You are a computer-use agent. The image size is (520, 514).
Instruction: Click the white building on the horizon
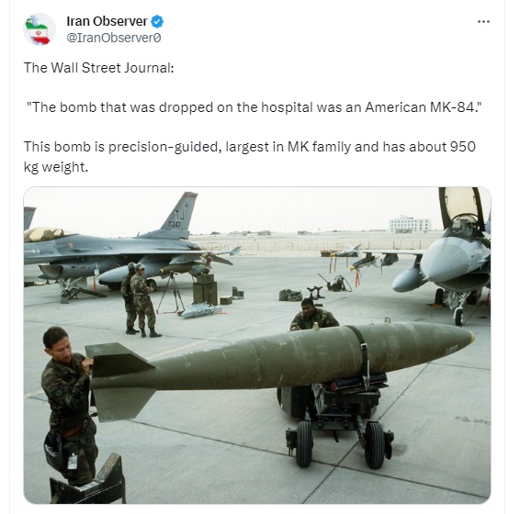pyautogui.click(x=410, y=224)
